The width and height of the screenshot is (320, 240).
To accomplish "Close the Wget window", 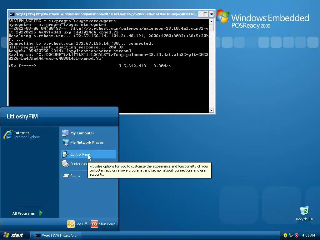I will pos(212,14).
